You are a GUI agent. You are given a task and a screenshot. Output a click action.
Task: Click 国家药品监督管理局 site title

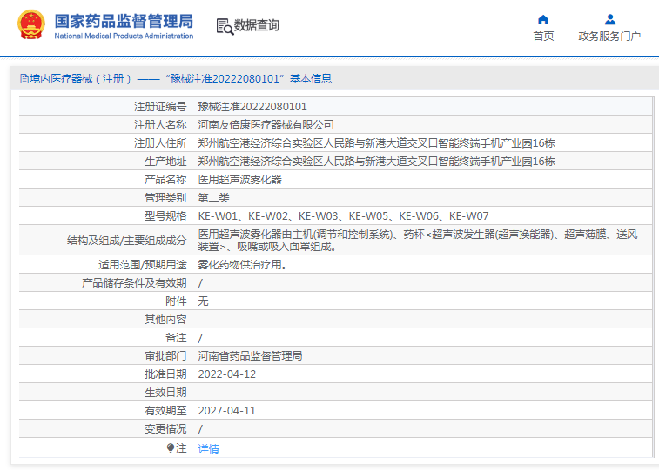tap(124, 21)
